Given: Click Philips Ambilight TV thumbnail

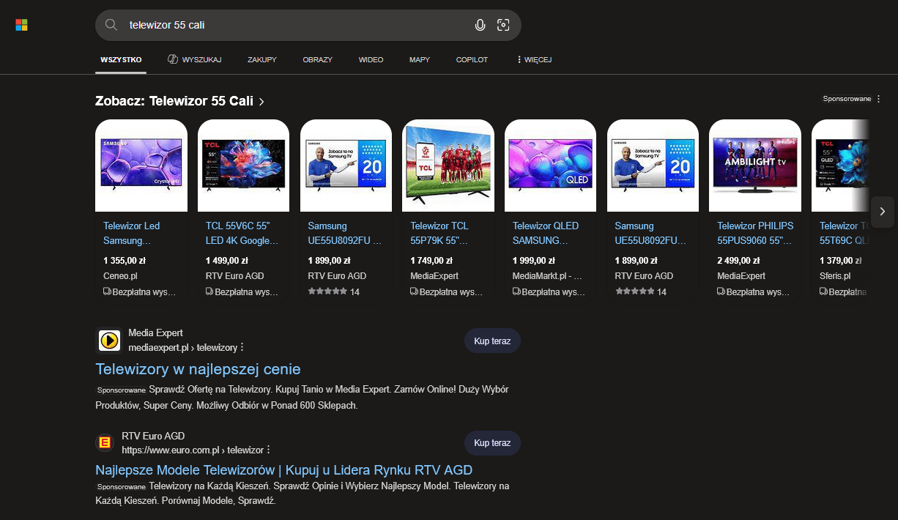Looking at the screenshot, I should 755,166.
